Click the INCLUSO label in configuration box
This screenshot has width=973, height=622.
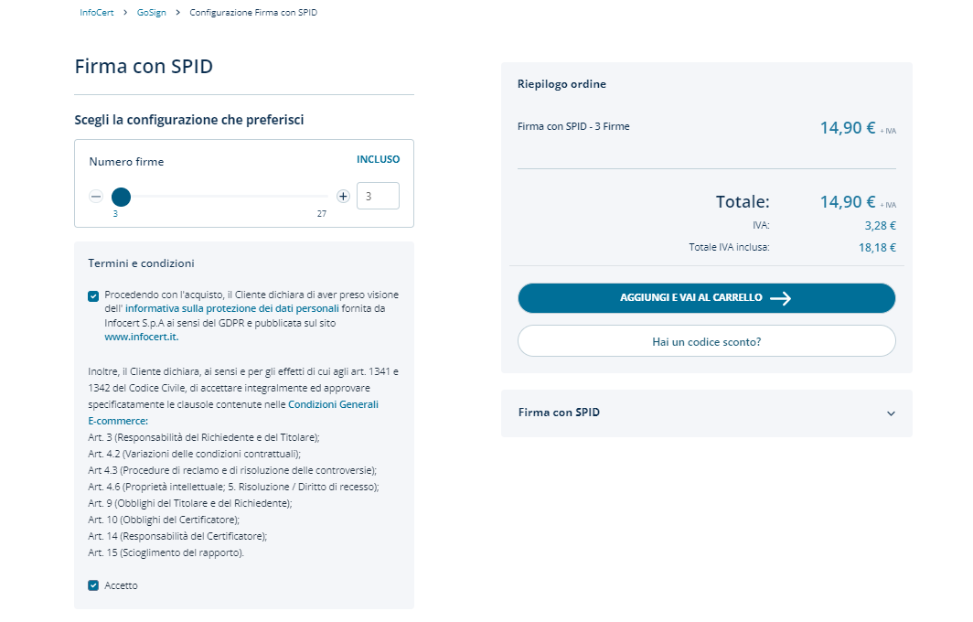(378, 159)
